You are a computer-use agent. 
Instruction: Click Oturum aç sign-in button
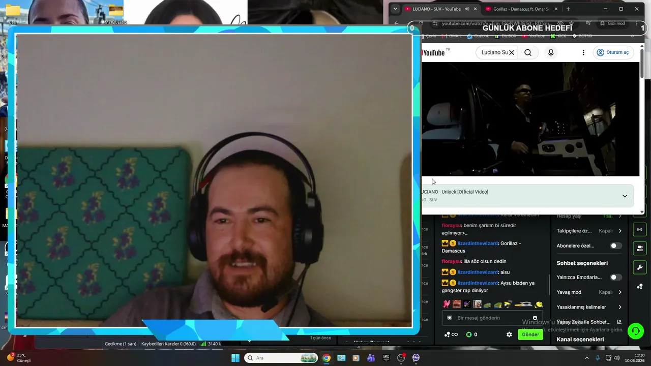[x=613, y=52]
